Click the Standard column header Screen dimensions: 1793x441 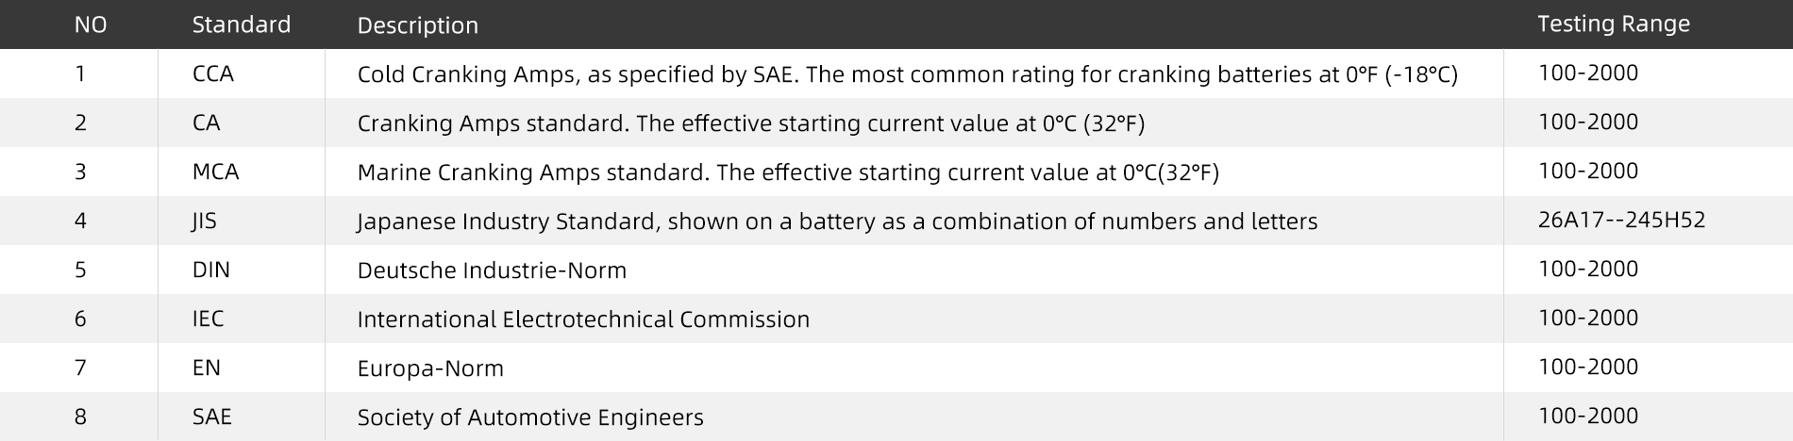[x=241, y=25]
